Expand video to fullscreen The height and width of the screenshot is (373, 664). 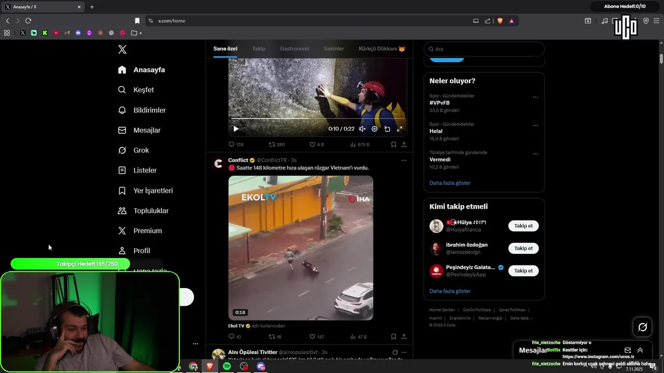tap(399, 129)
